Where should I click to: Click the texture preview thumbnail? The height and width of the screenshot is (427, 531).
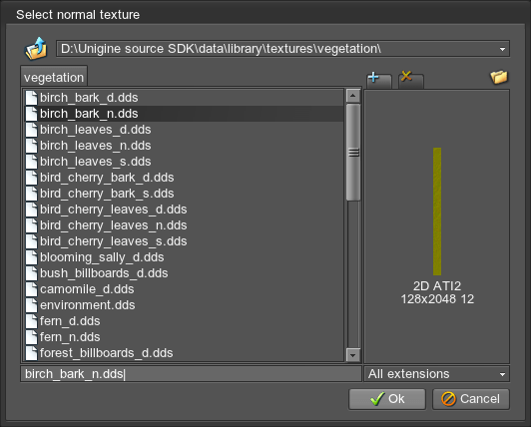[437, 212]
